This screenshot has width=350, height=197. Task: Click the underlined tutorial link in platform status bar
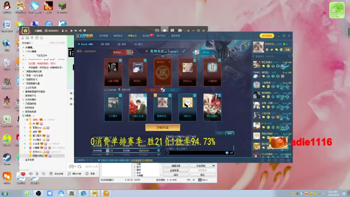click(142, 160)
